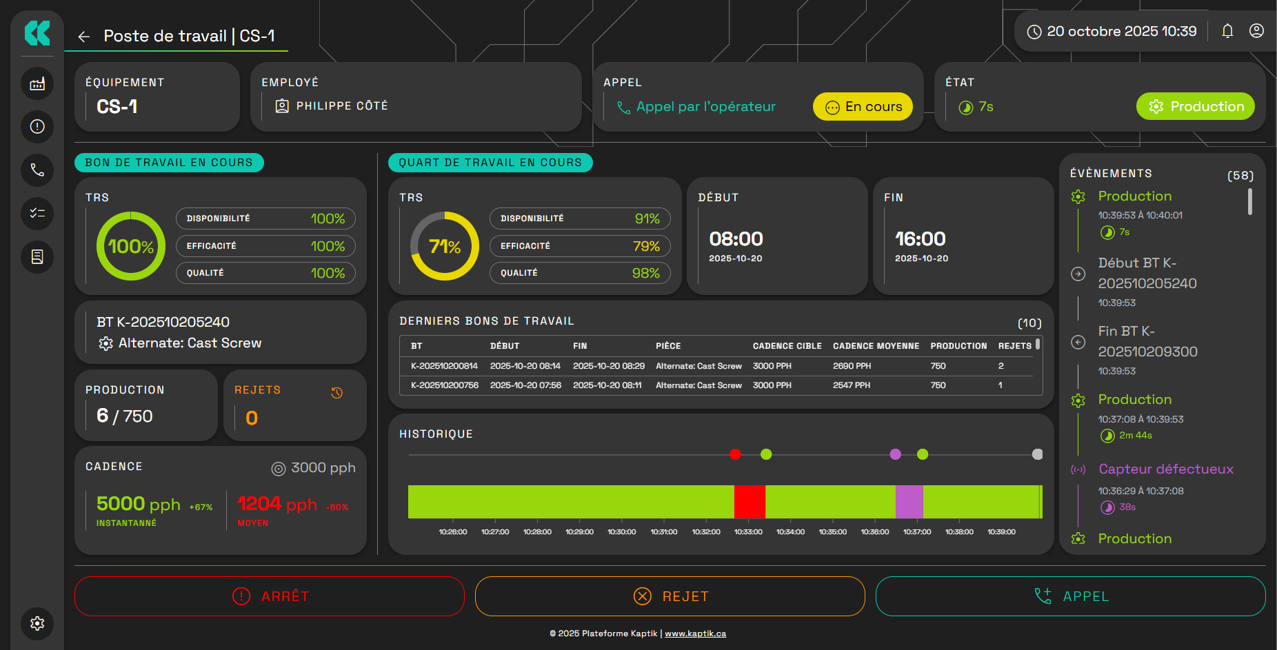This screenshot has width=1277, height=650.
Task: Click the shift QUALITÉ 98% indicator
Action: pos(580,273)
